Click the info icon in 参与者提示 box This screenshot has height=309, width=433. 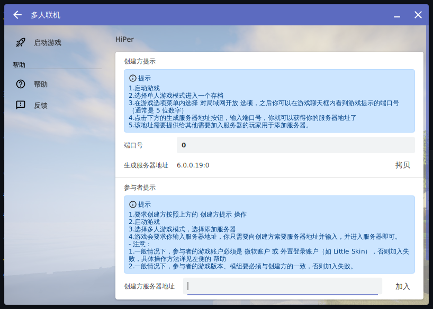coord(133,204)
